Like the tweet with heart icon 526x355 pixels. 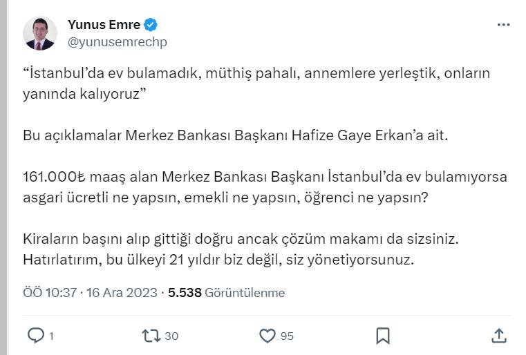[267, 336]
